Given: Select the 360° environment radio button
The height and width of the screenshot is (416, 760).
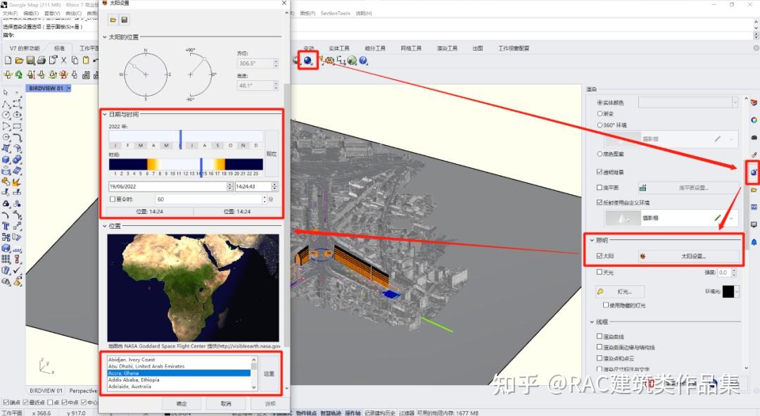Looking at the screenshot, I should coord(600,125).
